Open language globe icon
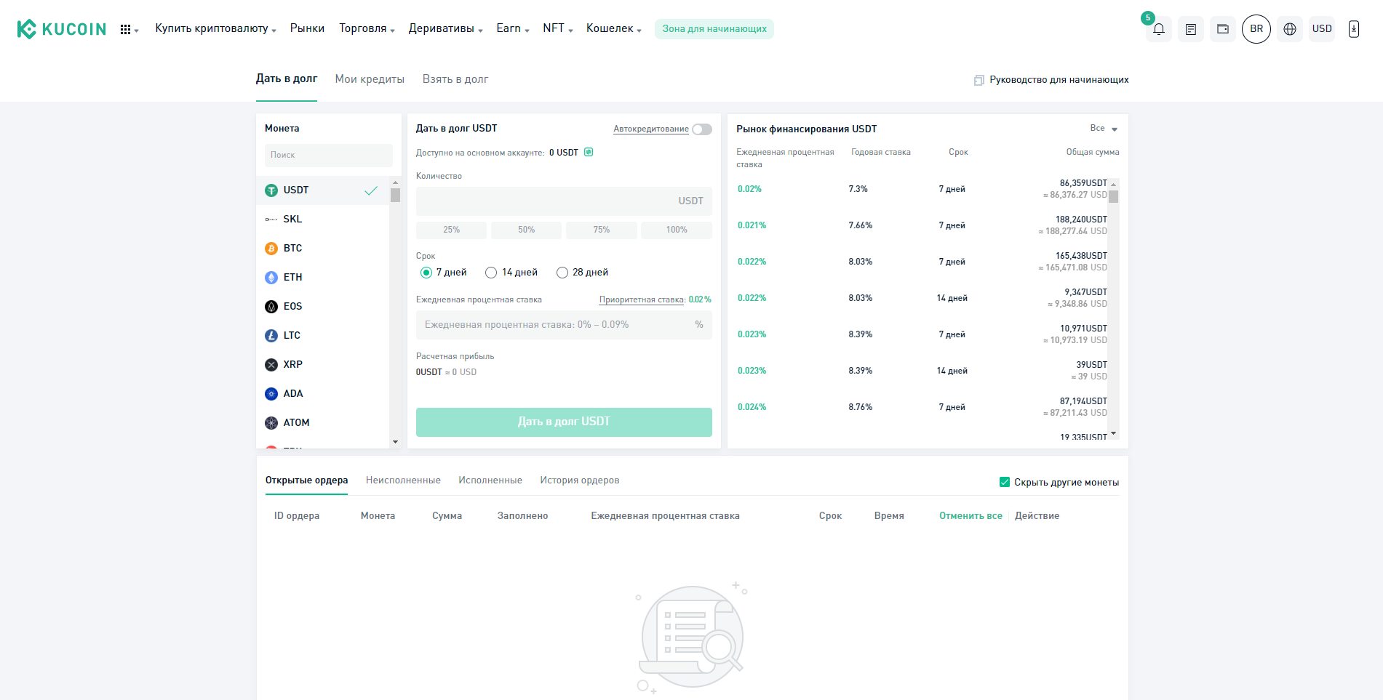 pyautogui.click(x=1290, y=29)
